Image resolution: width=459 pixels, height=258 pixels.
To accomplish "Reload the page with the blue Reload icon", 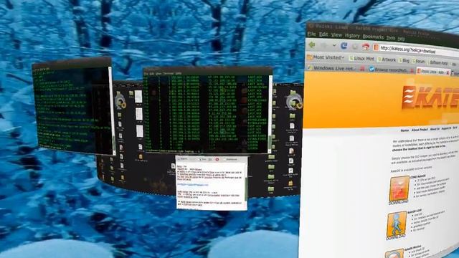I will pos(344,46).
